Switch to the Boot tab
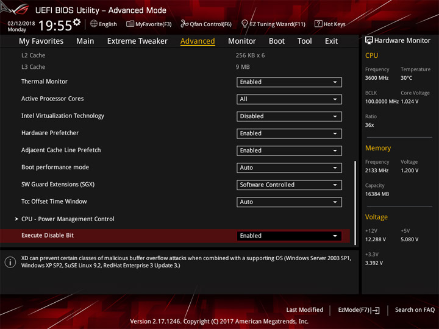The width and height of the screenshot is (439, 329). point(277,41)
